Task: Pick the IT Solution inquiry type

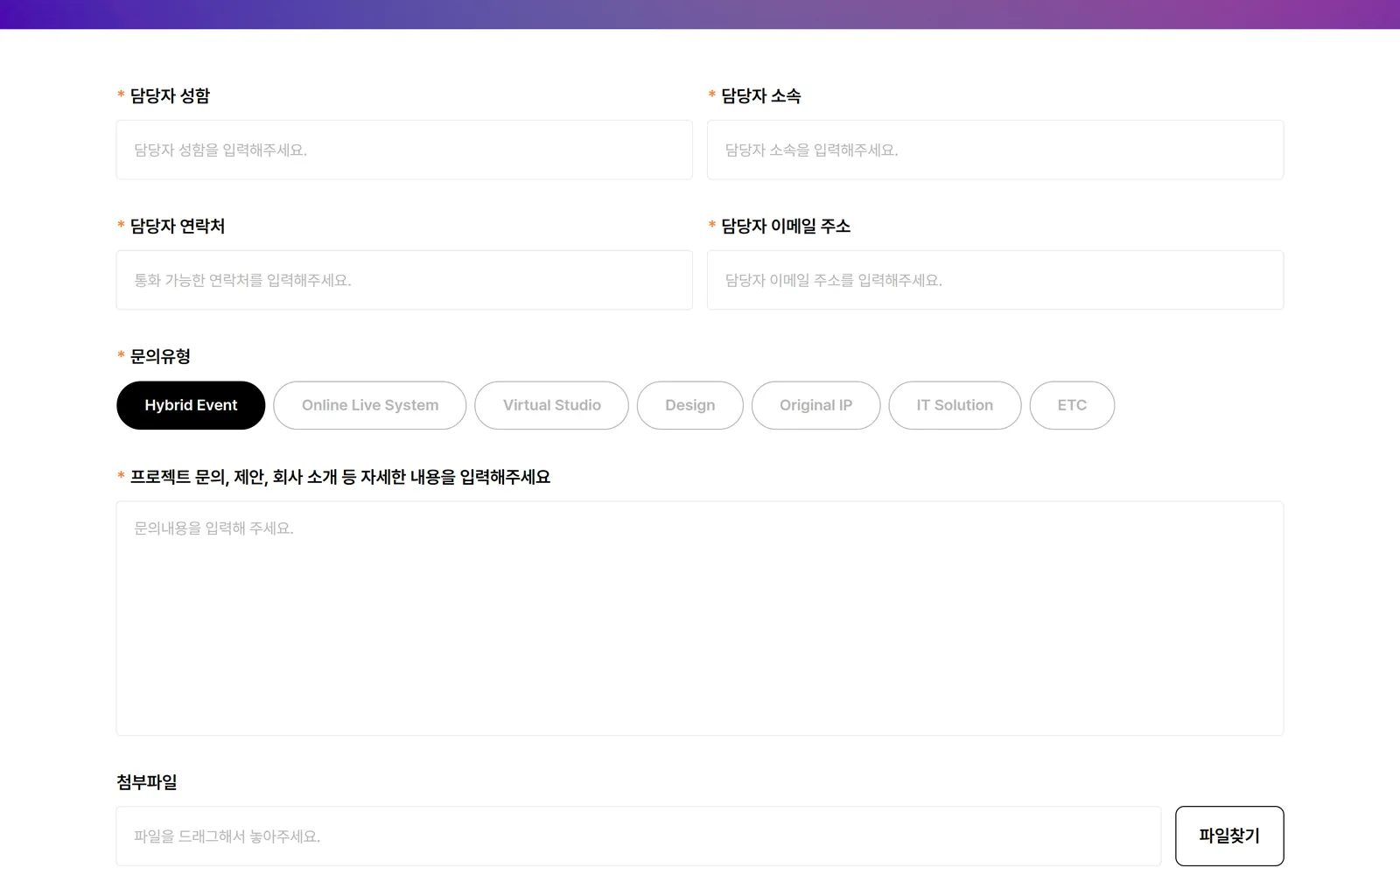Action: coord(955,405)
